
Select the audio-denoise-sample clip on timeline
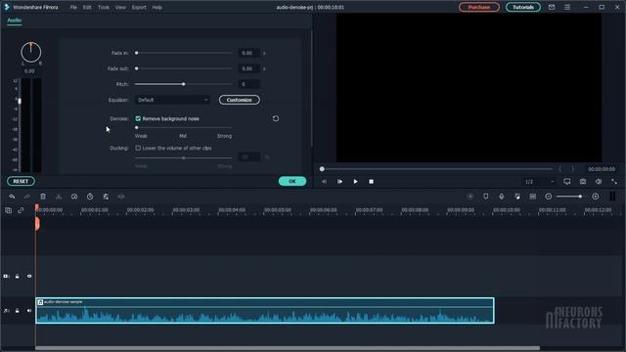(x=265, y=311)
